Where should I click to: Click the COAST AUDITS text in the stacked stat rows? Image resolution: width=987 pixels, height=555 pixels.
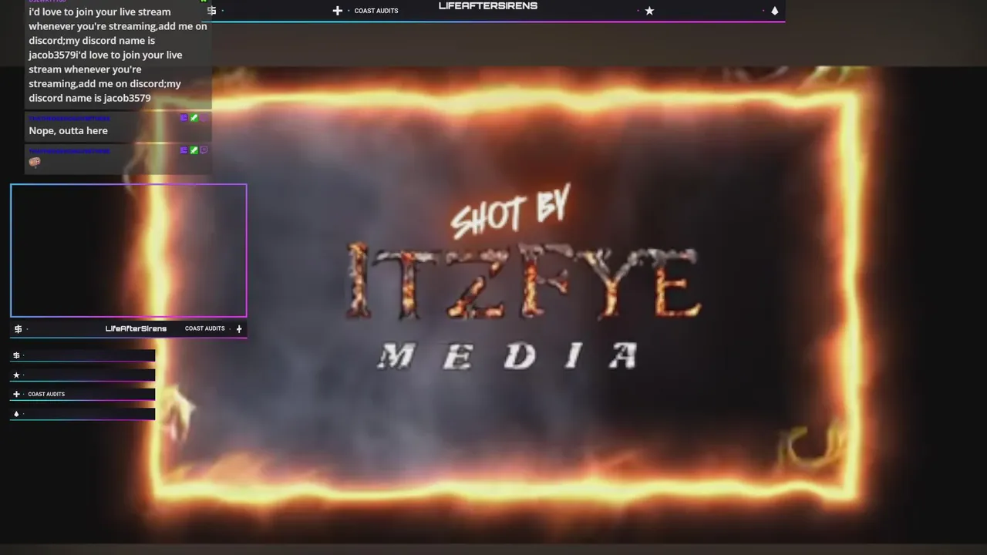pos(46,394)
